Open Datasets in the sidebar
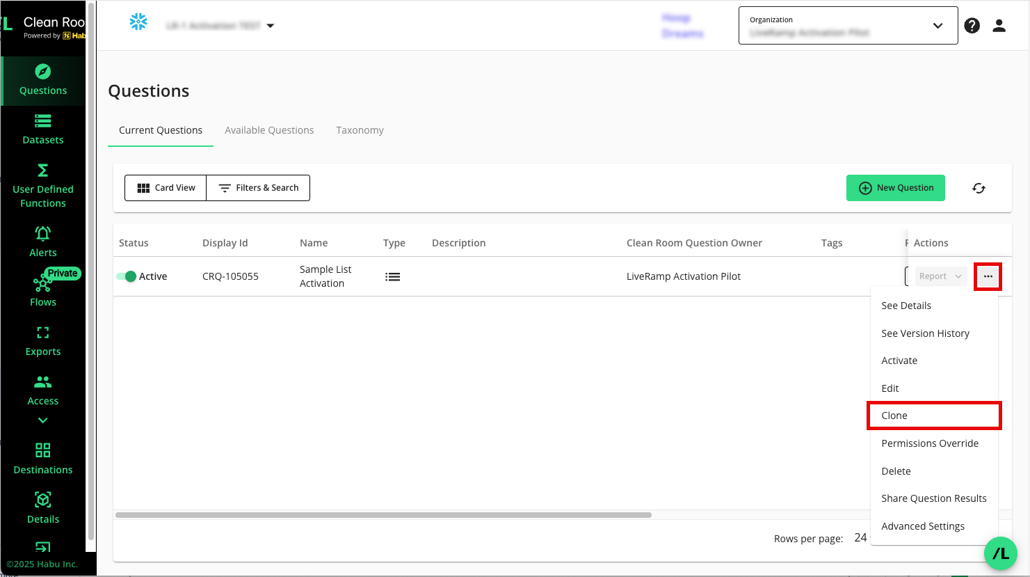Screen dimensions: 1030x577 click(x=43, y=130)
